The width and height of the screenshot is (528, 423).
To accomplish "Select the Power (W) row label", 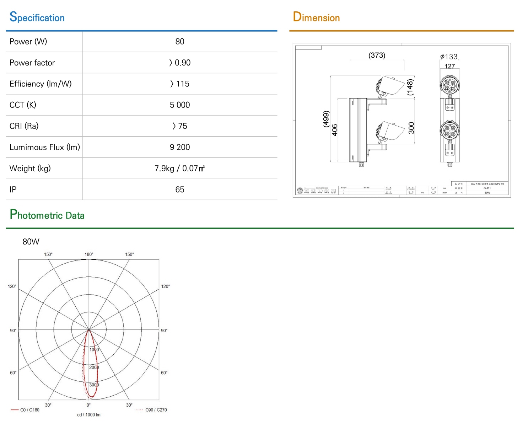I will pyautogui.click(x=28, y=42).
